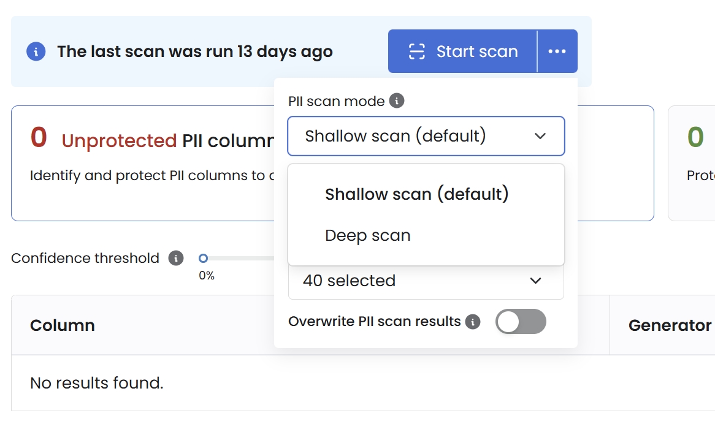This screenshot has width=715, height=440.
Task: Click info icon next to PII scan mode
Action: 397,101
